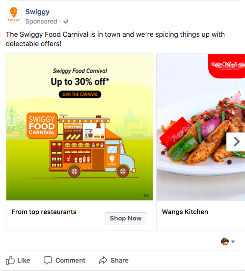Image resolution: width=245 pixels, height=271 pixels.
Task: Click the thumbs-up Like icon
Action: pos(10,260)
